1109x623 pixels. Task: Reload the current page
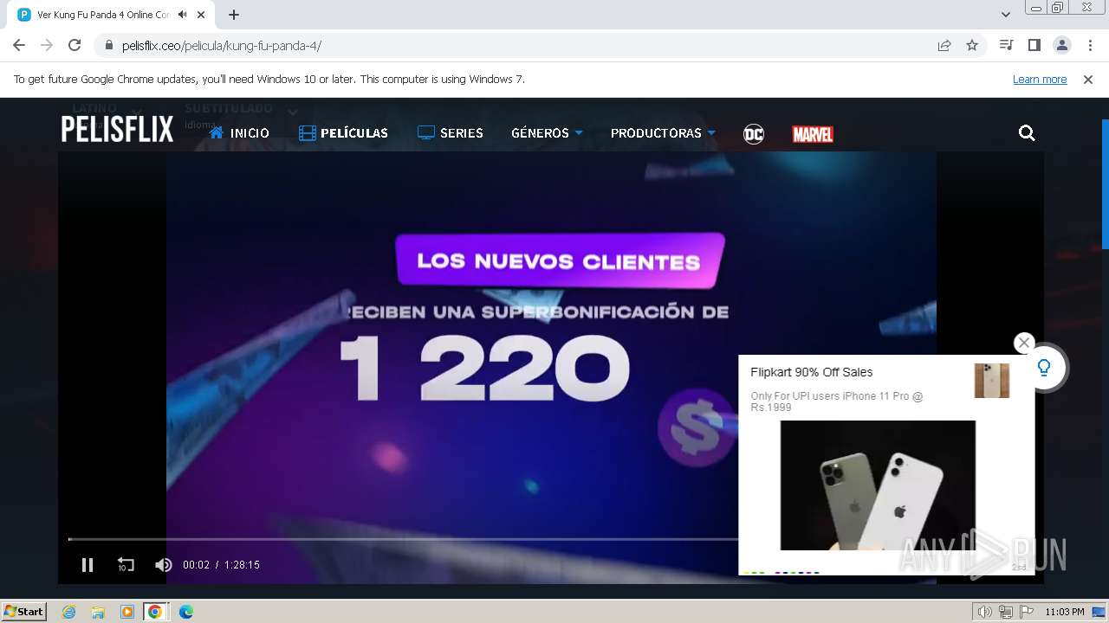pyautogui.click(x=75, y=45)
